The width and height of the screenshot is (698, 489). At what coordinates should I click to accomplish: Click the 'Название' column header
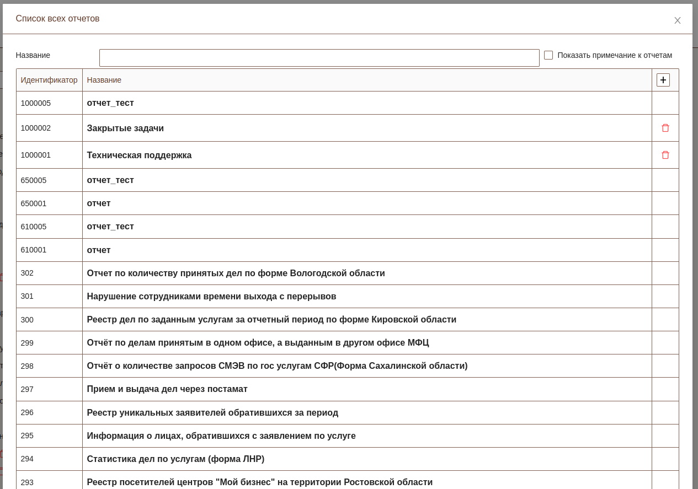[104, 80]
